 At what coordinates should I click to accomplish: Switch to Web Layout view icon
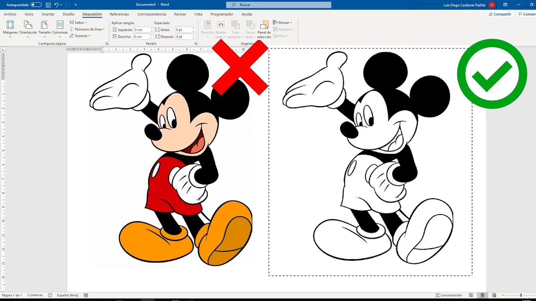[494, 295]
